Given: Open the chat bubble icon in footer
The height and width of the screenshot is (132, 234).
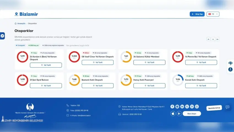Looking at the screenshot, I should pos(227,107).
